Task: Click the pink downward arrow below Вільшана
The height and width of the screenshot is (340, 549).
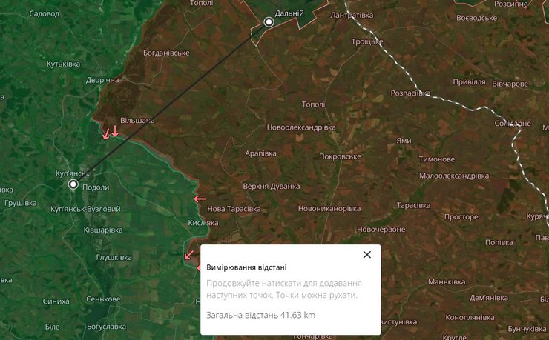Action: [115, 131]
